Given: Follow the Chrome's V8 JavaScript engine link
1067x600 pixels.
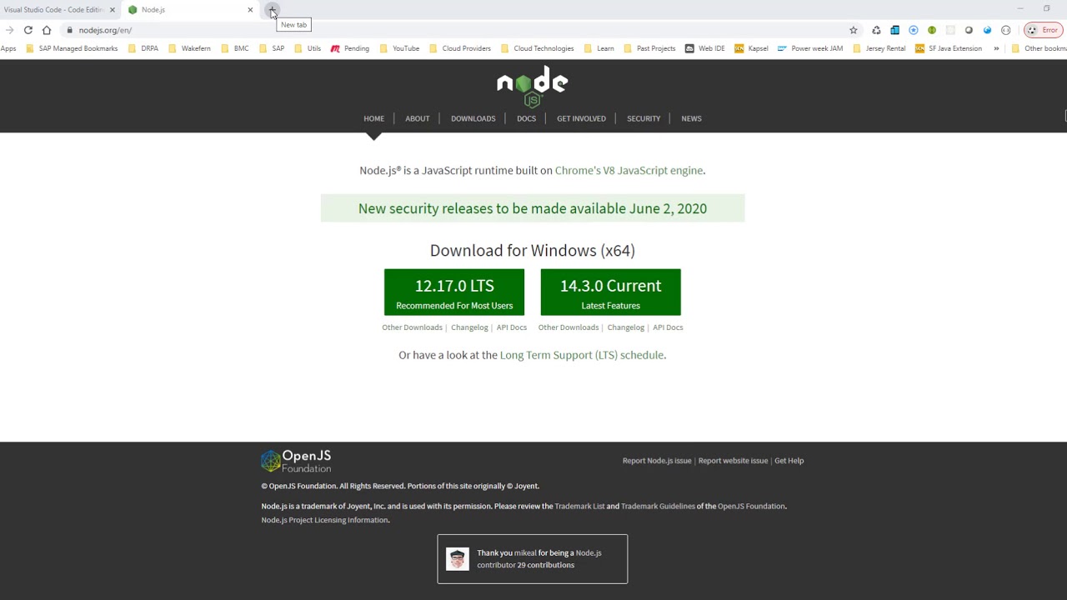Looking at the screenshot, I should [x=629, y=170].
